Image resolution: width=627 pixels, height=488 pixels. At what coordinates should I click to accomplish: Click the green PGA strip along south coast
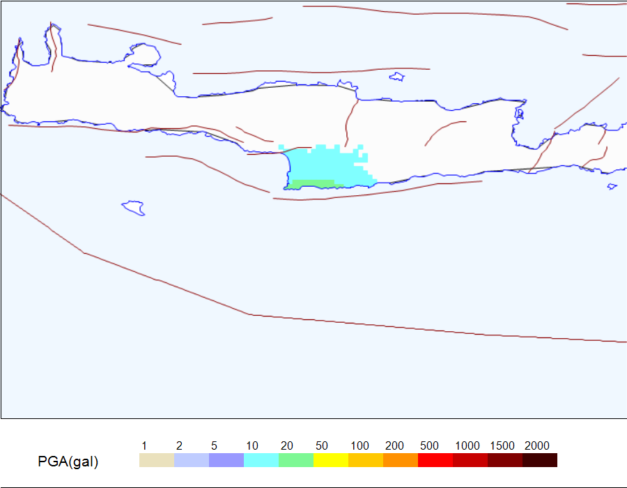pyautogui.click(x=314, y=184)
